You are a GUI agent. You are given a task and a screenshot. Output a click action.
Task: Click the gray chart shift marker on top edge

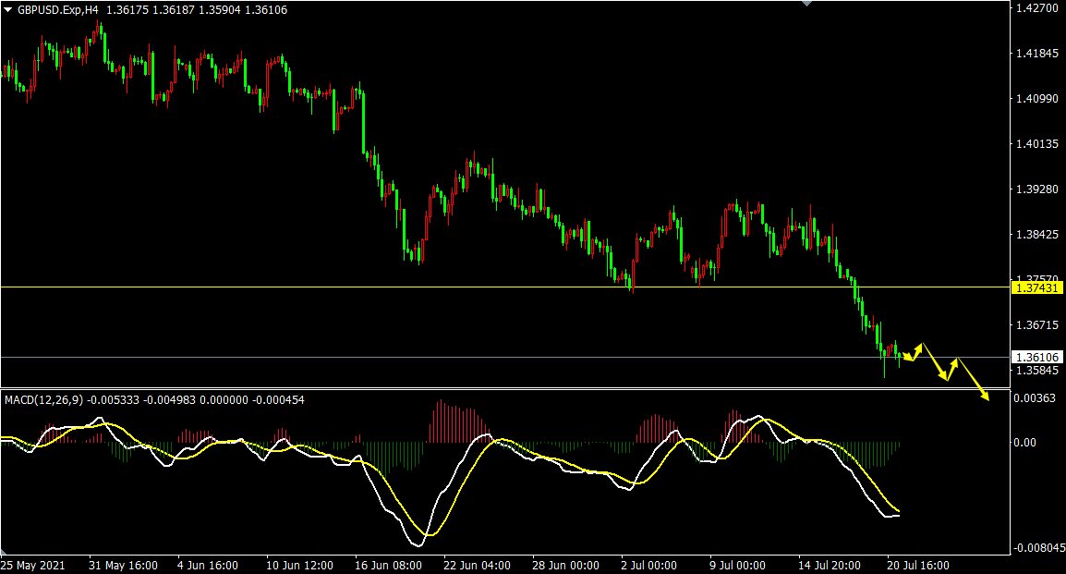[x=807, y=4]
